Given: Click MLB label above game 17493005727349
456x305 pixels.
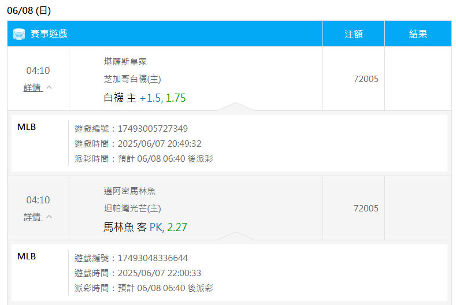Looking at the screenshot, I should point(27,127).
